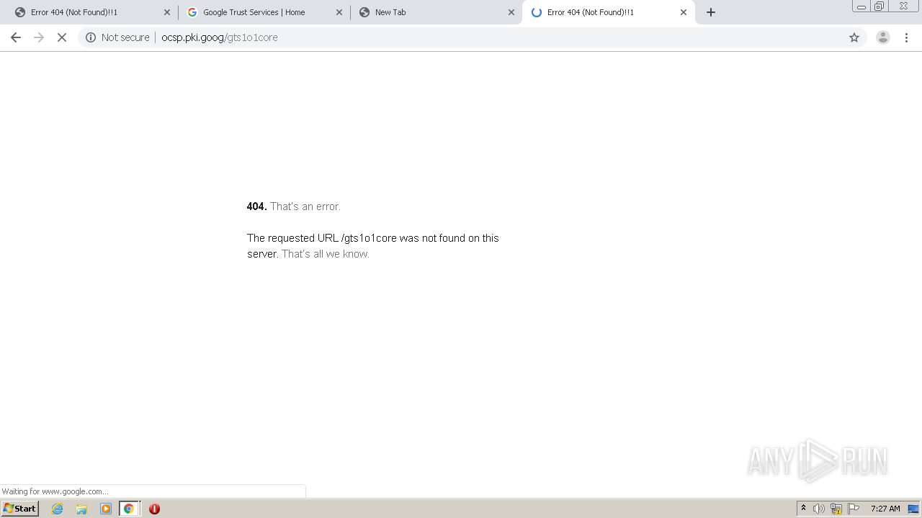Open the red Opera taskbar icon

point(154,509)
